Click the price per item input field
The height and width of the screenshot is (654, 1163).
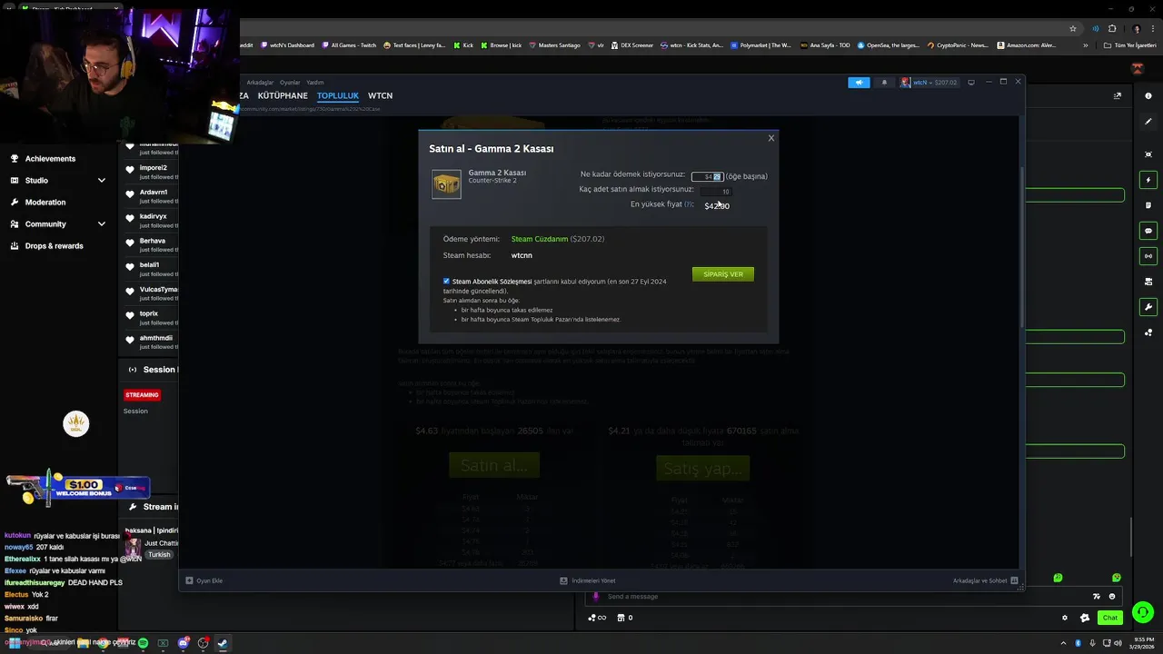[x=707, y=176]
